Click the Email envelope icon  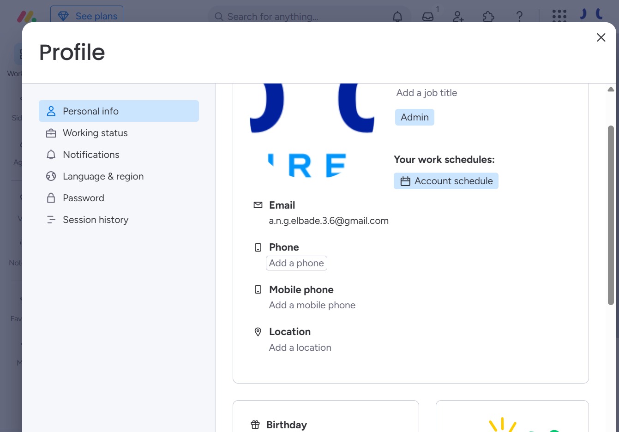258,205
